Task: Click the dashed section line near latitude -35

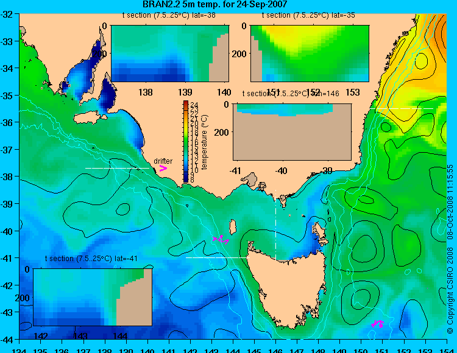Action: (x=402, y=108)
